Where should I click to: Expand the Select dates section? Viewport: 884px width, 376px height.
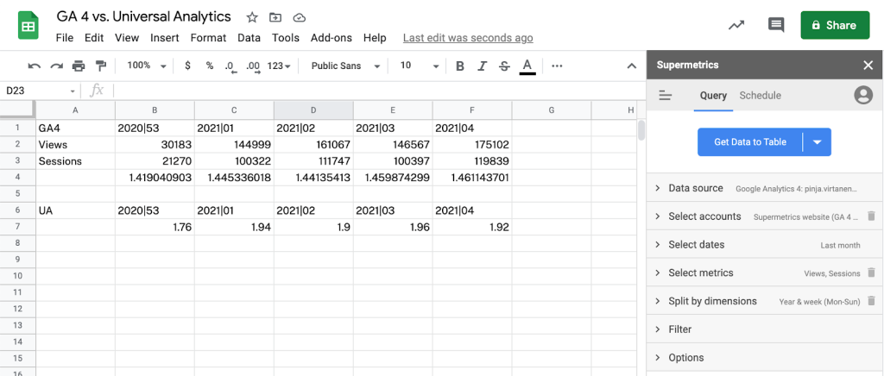click(765, 244)
